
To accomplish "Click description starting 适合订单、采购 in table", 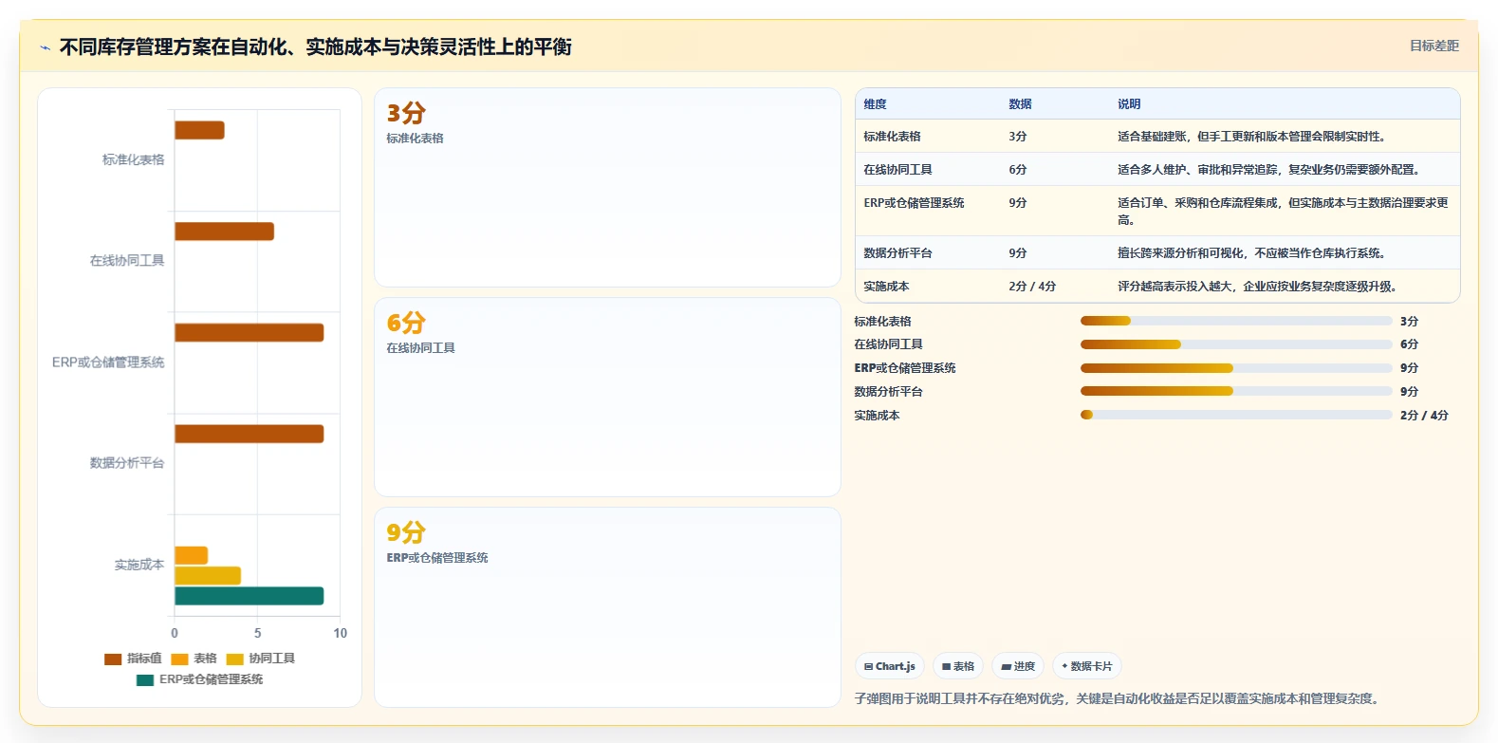I will [1283, 212].
